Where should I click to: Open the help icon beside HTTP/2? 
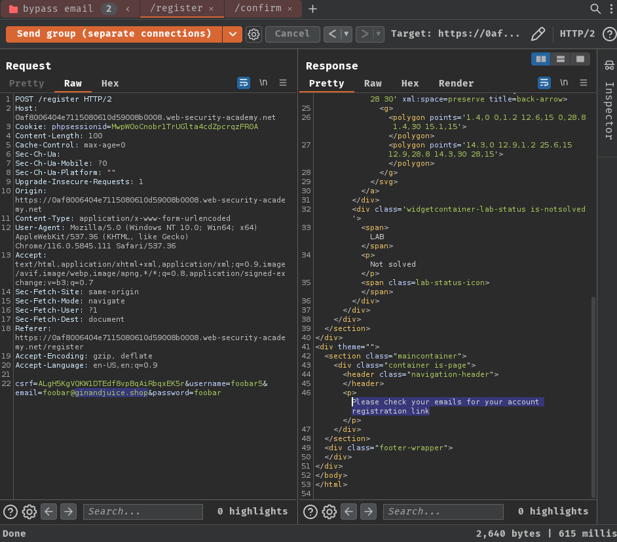point(609,34)
